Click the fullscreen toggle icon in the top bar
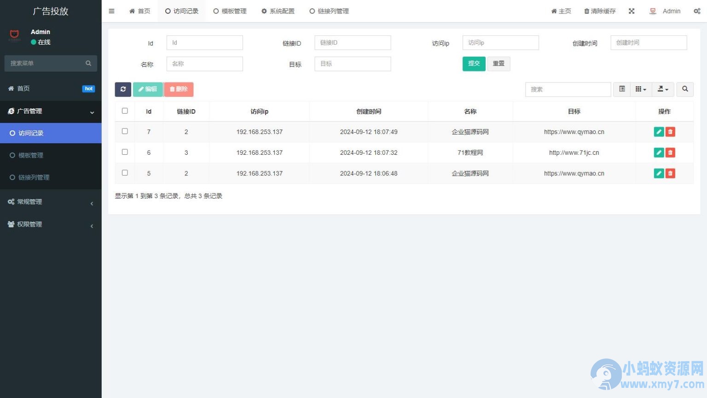Image resolution: width=707 pixels, height=398 pixels. click(x=632, y=11)
